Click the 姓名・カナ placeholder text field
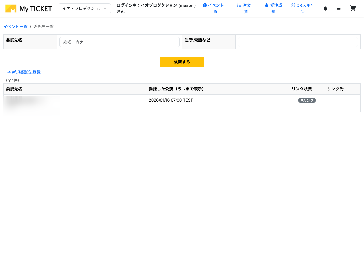Image resolution: width=364 pixels, height=256 pixels. [x=119, y=42]
